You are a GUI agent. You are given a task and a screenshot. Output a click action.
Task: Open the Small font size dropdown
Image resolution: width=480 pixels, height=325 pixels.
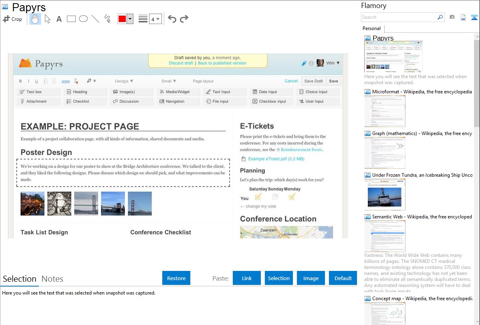(169, 81)
